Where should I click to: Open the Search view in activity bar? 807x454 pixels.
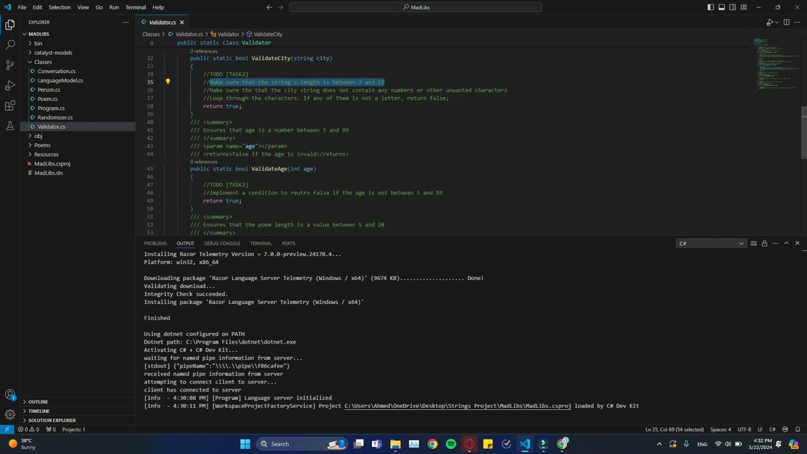tap(10, 45)
